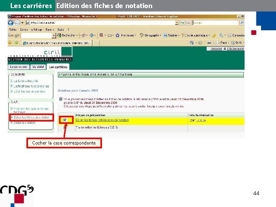Expand the address bar dropdown arrow
Viewport: 276px width, 207px height.
(177, 23)
